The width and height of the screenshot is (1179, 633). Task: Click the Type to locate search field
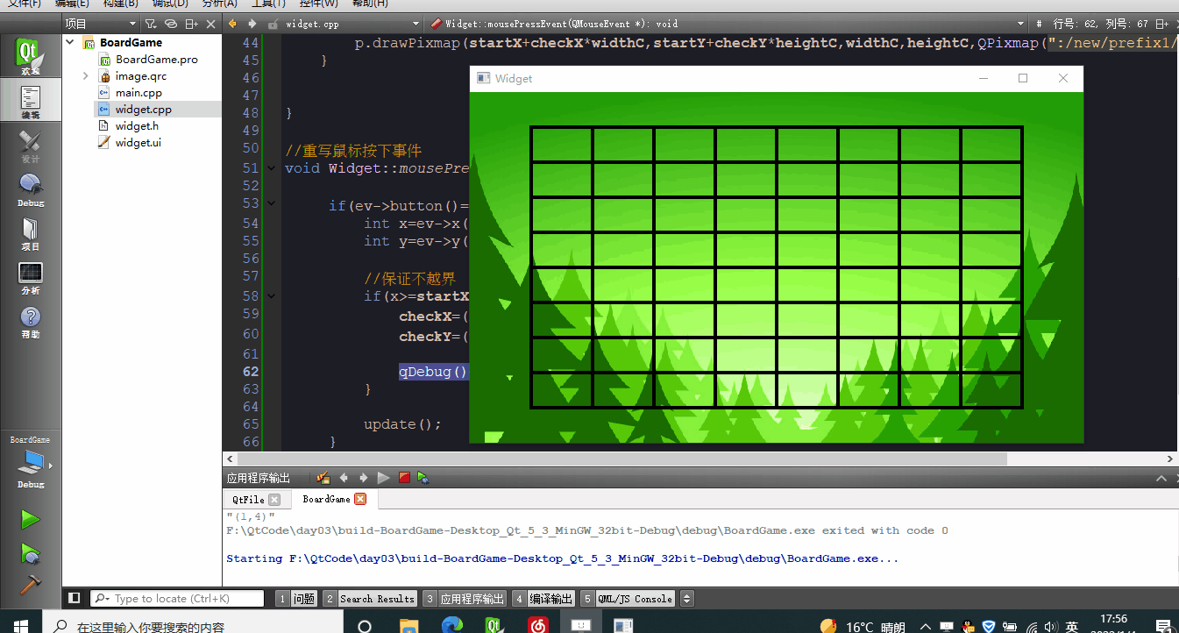pos(178,599)
